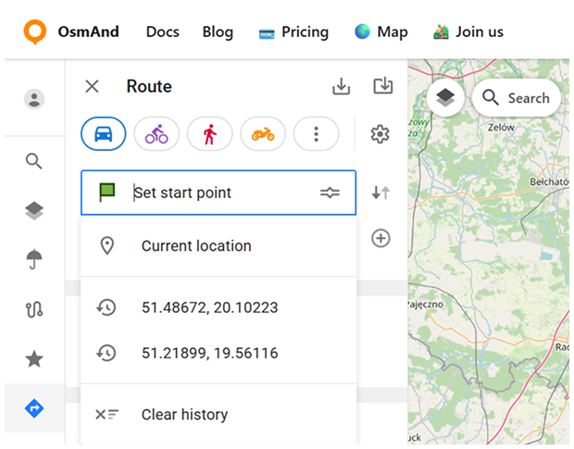The width and height of the screenshot is (574, 449).
Task: Choose Current location as start
Action: point(196,246)
